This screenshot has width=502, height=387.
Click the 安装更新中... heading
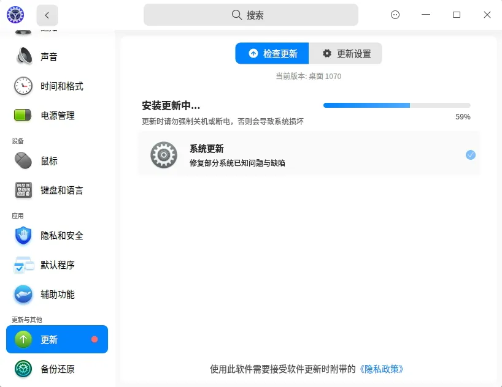click(171, 105)
